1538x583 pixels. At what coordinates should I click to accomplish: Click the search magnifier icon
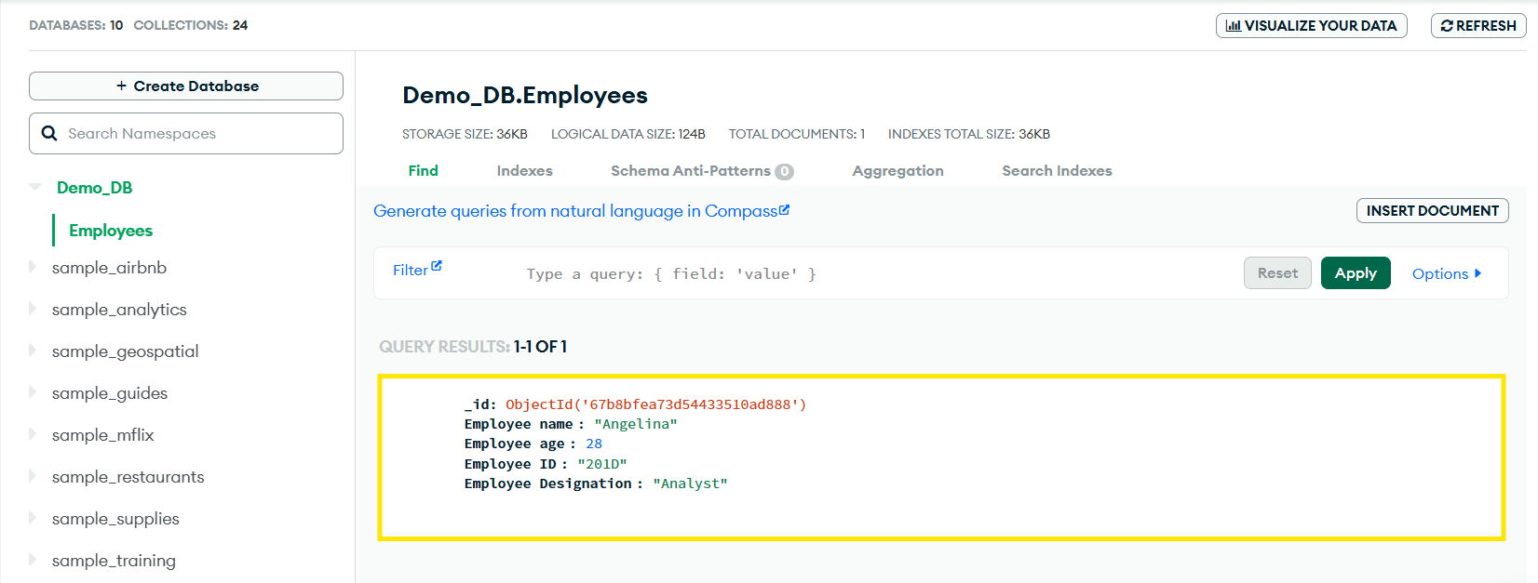pyautogui.click(x=49, y=134)
